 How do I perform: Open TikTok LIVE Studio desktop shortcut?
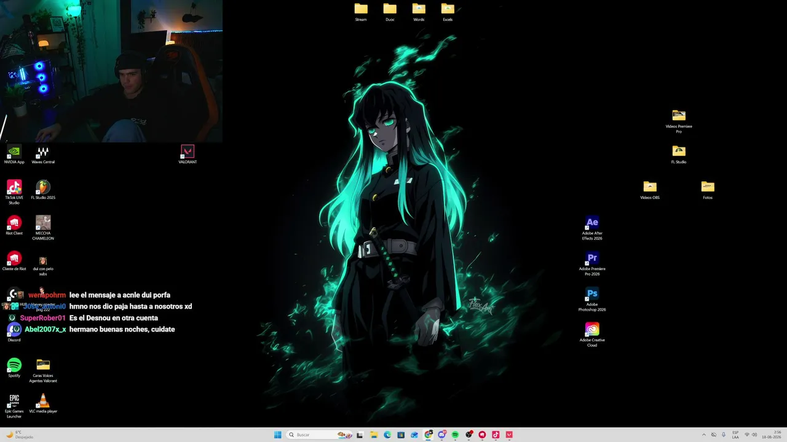14,192
